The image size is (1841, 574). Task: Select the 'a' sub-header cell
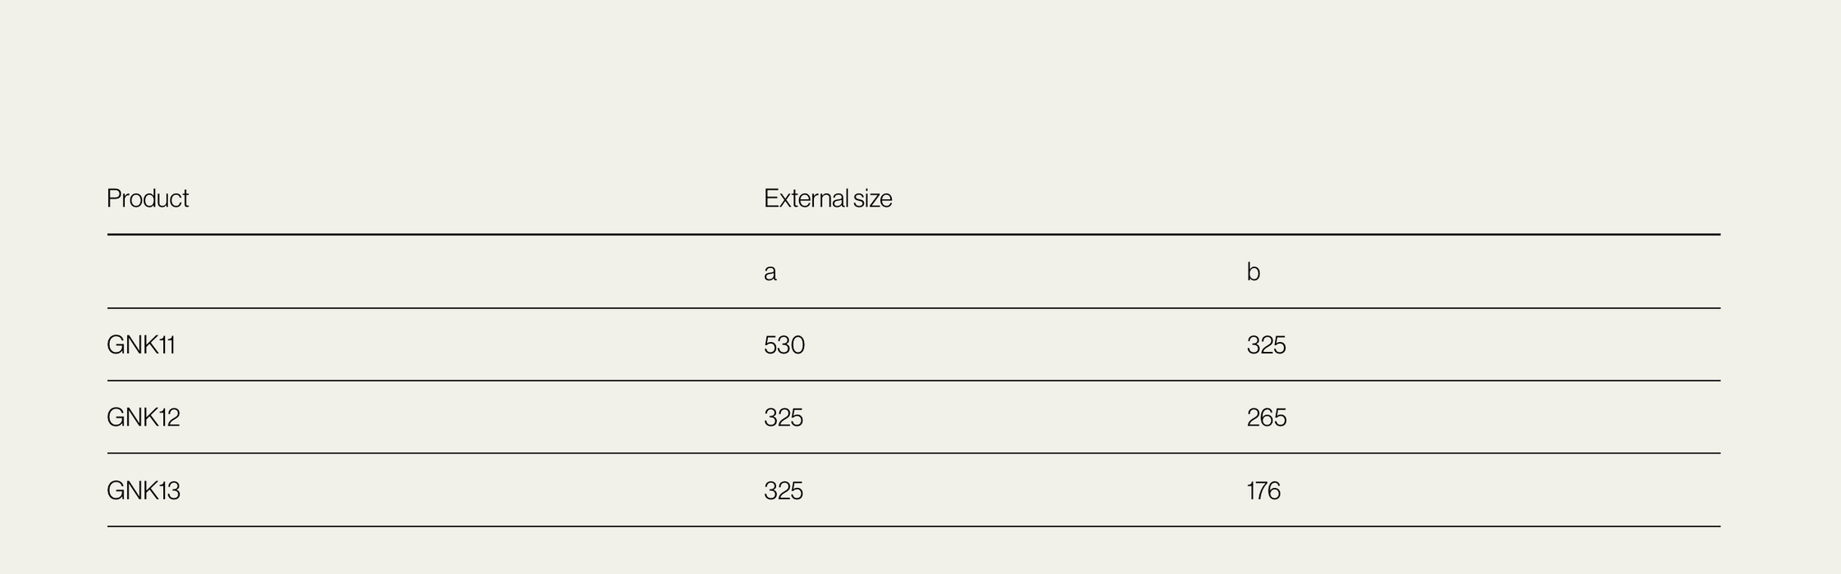click(770, 272)
